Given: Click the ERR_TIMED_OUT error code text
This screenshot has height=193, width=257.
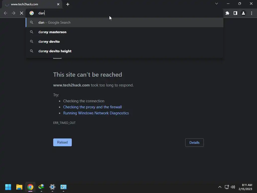Looking at the screenshot, I should tap(65, 123).
